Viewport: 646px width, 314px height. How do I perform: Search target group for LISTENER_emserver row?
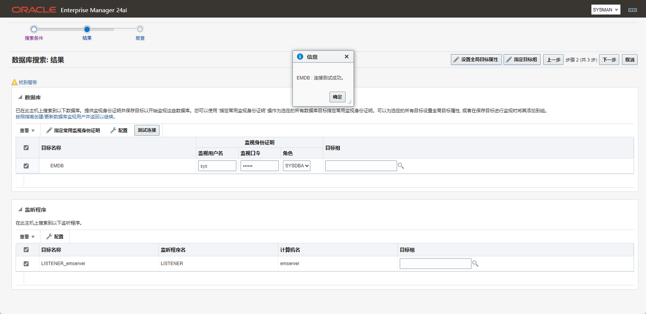pos(475,264)
